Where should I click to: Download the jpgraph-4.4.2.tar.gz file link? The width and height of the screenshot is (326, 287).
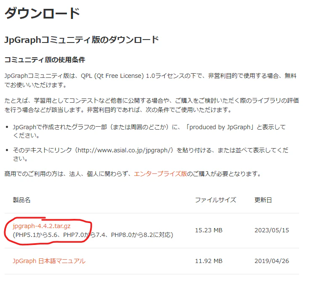point(42,226)
